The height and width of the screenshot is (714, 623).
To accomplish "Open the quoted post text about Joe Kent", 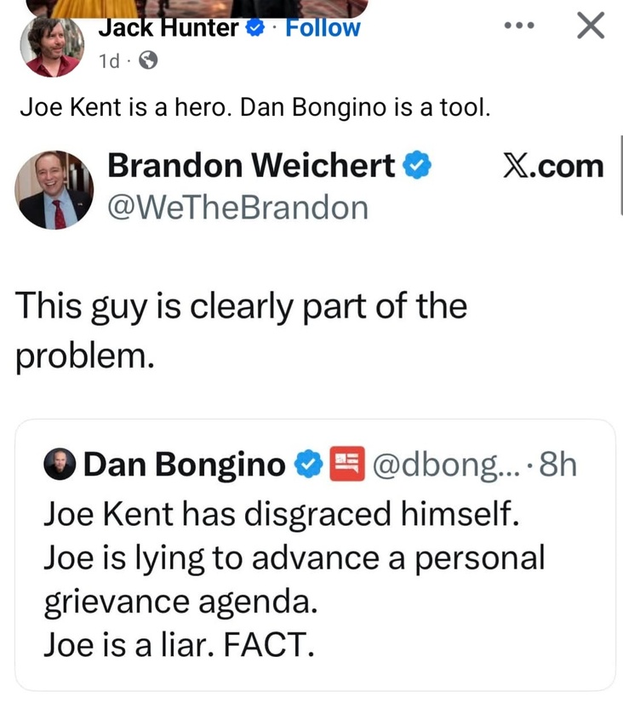I will [x=293, y=580].
